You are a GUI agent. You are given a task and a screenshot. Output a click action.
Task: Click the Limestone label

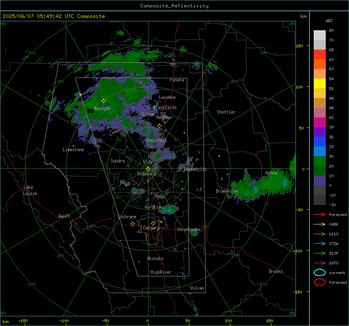73,150
